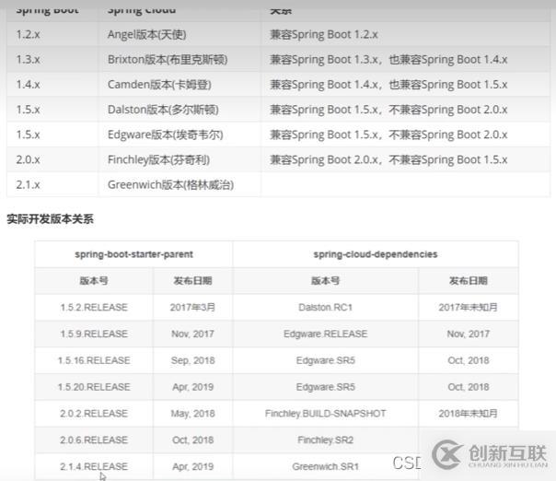Select "Edgware.SR5" in the 1.5.20.RELEASE row
Viewport: 556px width, 481px height.
click(x=325, y=387)
